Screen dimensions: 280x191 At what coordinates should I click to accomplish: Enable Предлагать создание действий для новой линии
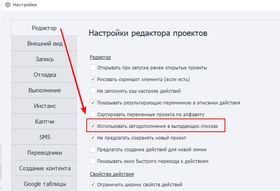click(x=93, y=149)
